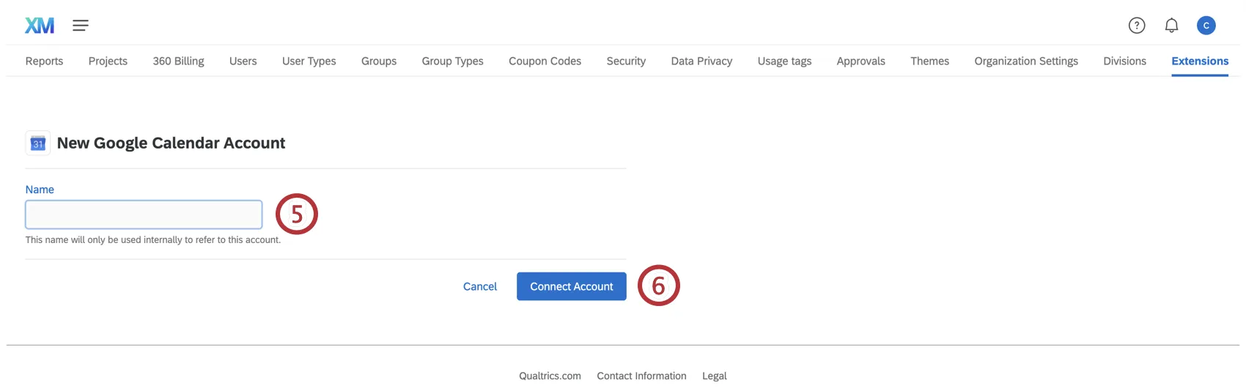
Task: Go to the 360 Billing tab
Action: [x=178, y=61]
